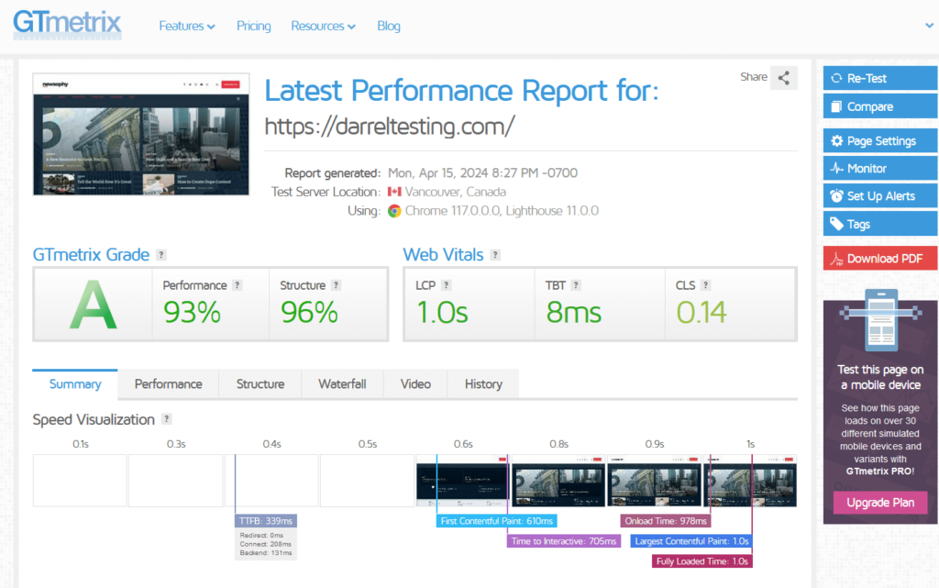Click the TTFB: 339ms marker
The image size is (939, 588).
point(266,521)
